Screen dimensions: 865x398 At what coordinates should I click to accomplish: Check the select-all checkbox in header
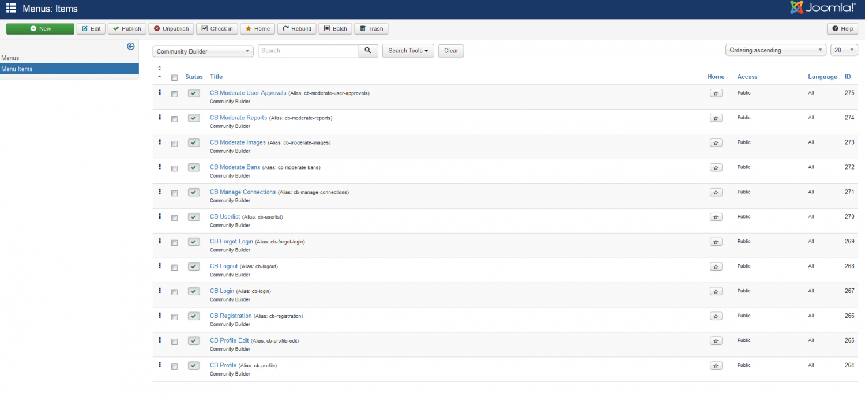coord(174,78)
